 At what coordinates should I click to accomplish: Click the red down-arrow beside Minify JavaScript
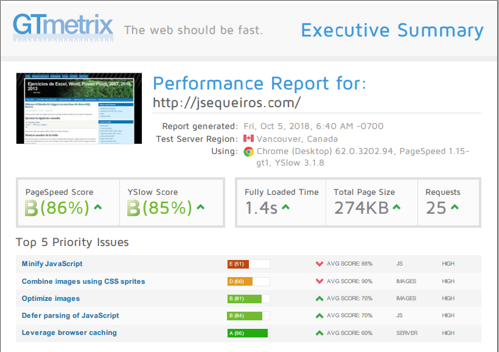[x=319, y=264]
